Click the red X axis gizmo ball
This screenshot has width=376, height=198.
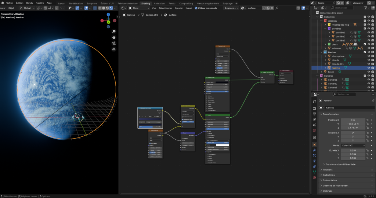coord(102,21)
